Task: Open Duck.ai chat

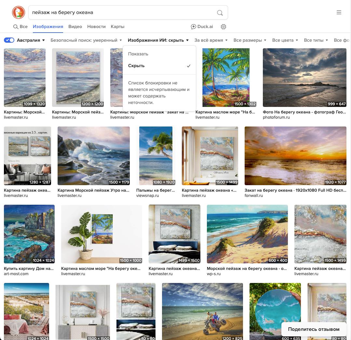Action: pos(202,27)
